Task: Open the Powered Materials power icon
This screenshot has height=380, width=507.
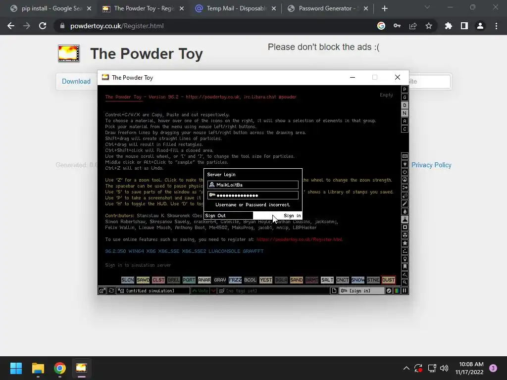Action: pyautogui.click(x=405, y=172)
